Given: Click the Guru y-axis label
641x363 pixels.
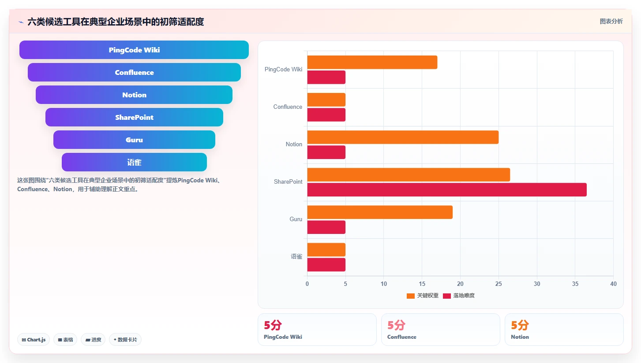Looking at the screenshot, I should [296, 219].
